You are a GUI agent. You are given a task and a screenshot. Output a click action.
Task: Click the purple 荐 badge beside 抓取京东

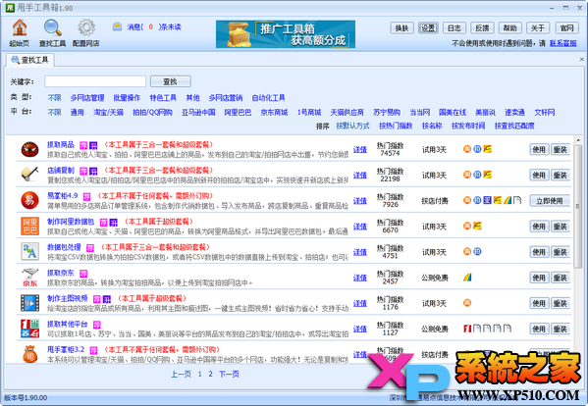(x=82, y=274)
